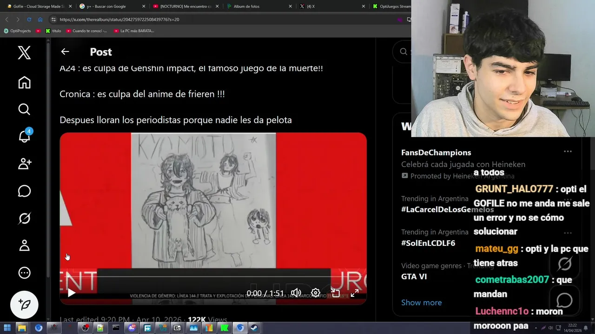Open the Chat messages icon in sidebar
This screenshot has width=595, height=334.
pyautogui.click(x=24, y=191)
